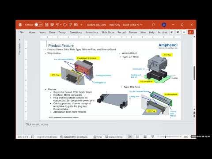212x159 pixels.
Task: Click the English (United States) language indicator
Action: click(x=47, y=137)
